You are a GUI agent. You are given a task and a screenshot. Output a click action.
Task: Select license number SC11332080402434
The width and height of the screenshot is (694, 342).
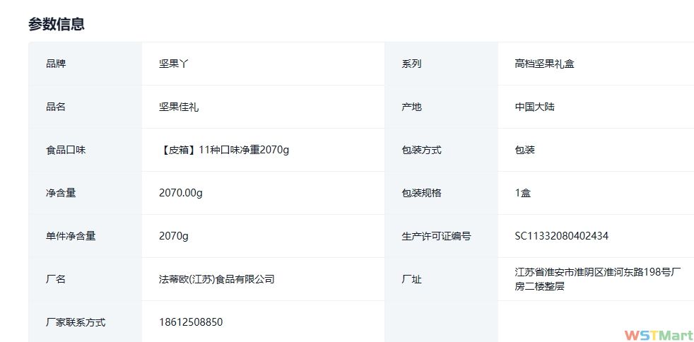click(562, 236)
